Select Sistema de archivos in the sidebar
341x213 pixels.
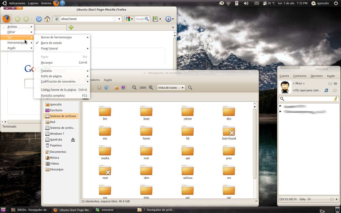(61, 116)
